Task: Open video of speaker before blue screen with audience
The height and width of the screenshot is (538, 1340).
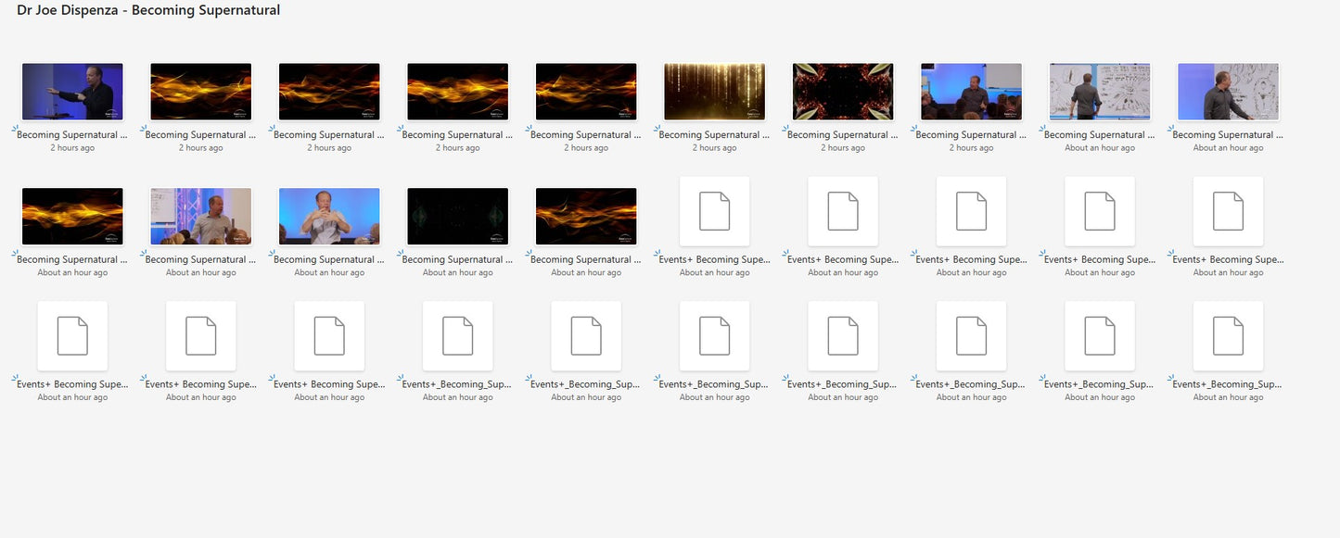Action: (971, 92)
